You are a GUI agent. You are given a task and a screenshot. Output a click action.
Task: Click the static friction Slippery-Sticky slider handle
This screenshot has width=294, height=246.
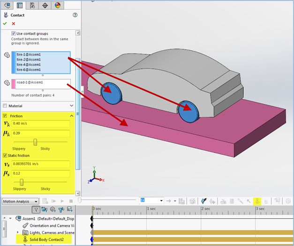click(22, 182)
